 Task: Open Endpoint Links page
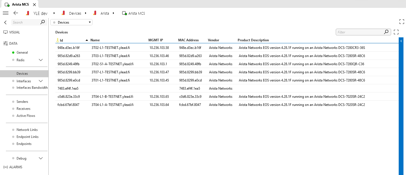click(28, 137)
